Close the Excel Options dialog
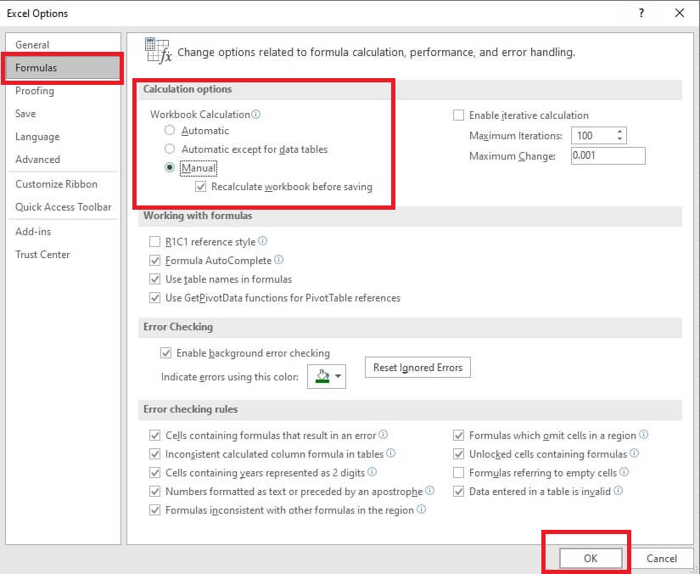The image size is (700, 574). click(x=680, y=13)
